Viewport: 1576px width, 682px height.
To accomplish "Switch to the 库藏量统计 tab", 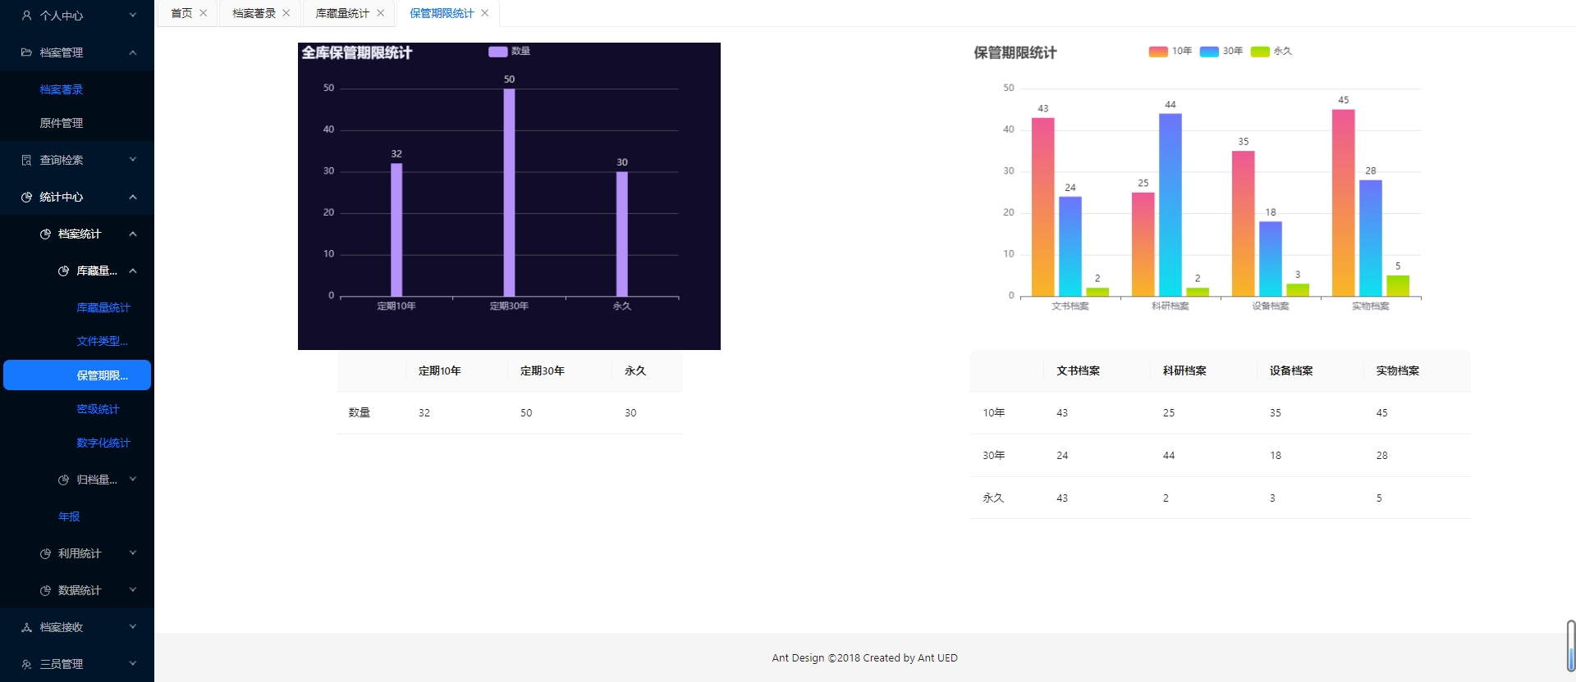I will (342, 13).
